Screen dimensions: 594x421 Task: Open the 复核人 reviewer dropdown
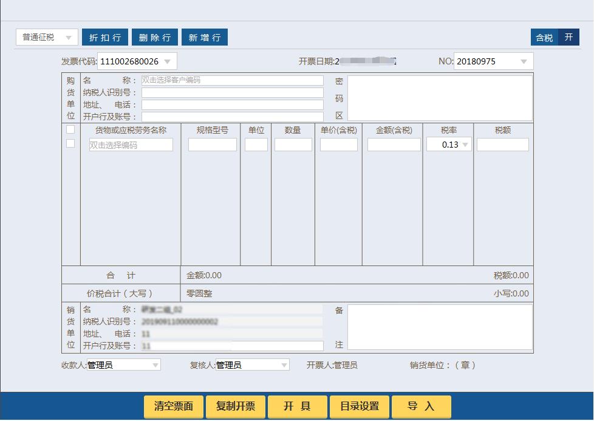point(283,365)
